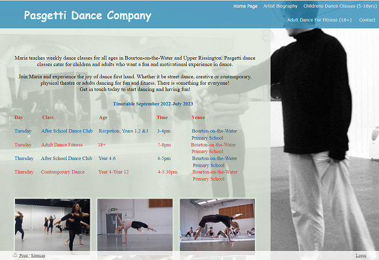Click After School Dance Club in Thursday row
Viewport: 379px width, 260px height.
(x=66, y=158)
